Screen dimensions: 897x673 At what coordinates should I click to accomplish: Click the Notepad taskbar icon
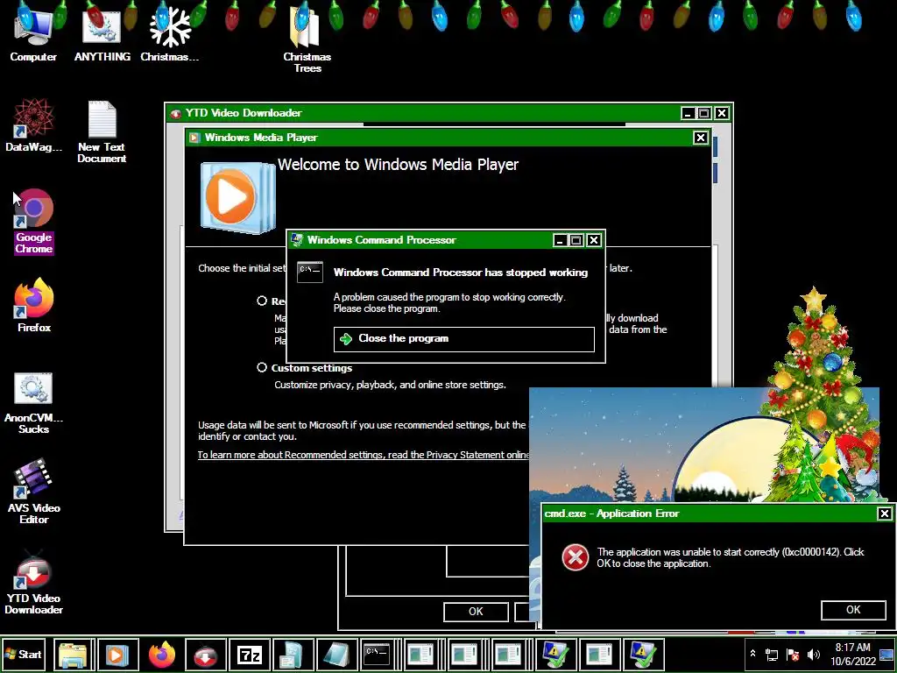337,654
